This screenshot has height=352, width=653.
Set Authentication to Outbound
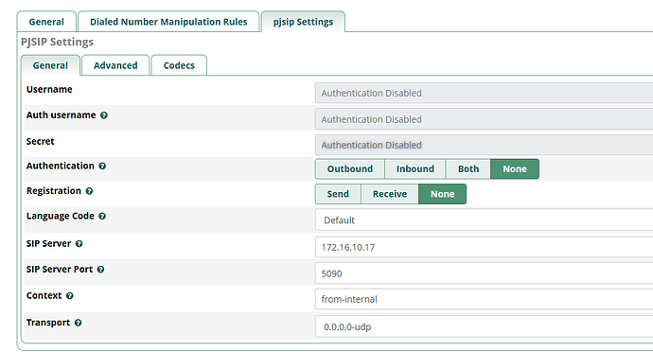pyautogui.click(x=350, y=169)
